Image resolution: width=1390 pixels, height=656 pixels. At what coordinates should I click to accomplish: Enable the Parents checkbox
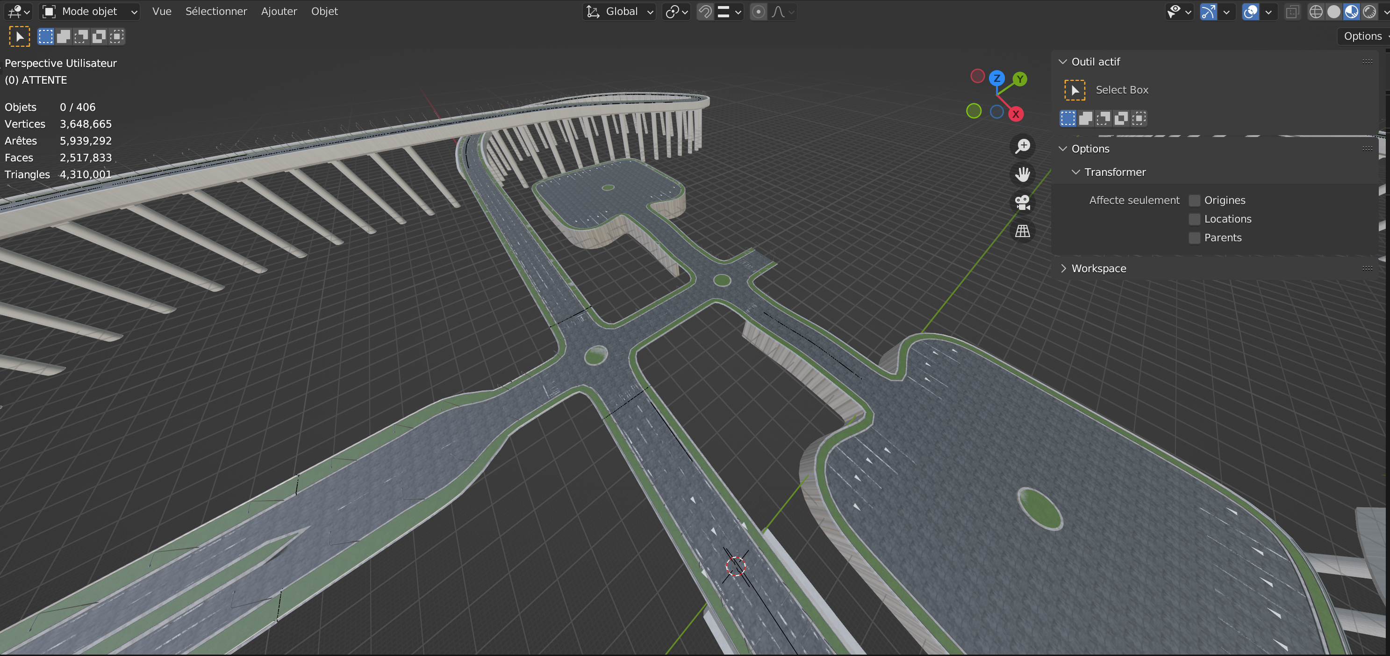point(1194,238)
